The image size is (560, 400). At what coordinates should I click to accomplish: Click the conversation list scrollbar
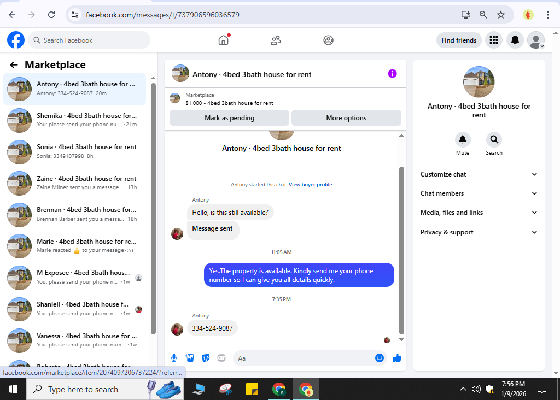[153, 209]
